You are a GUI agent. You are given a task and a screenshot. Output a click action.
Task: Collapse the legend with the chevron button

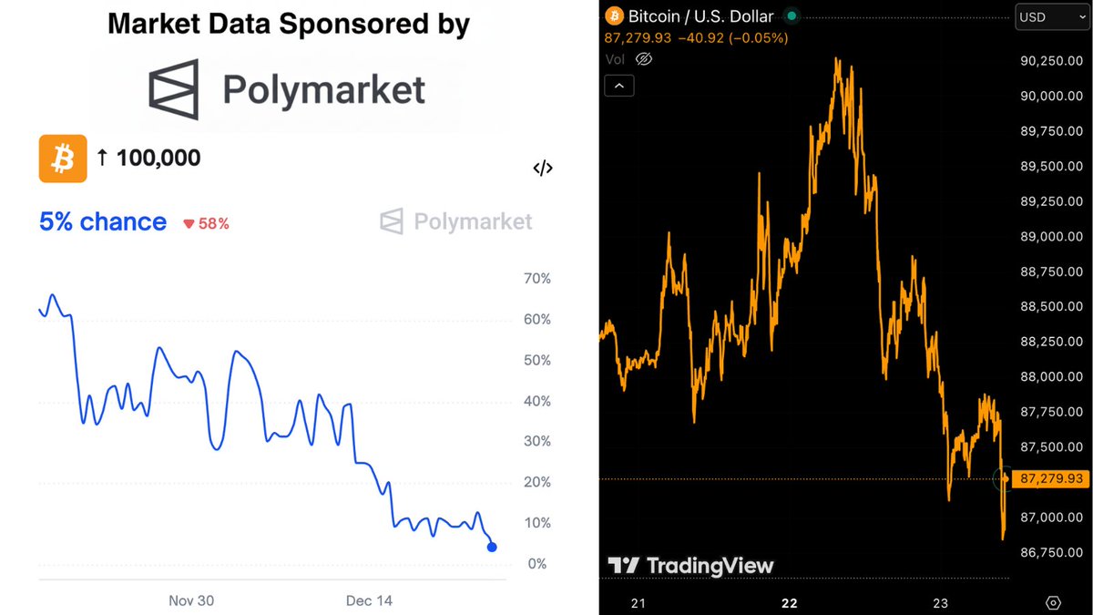(x=618, y=86)
